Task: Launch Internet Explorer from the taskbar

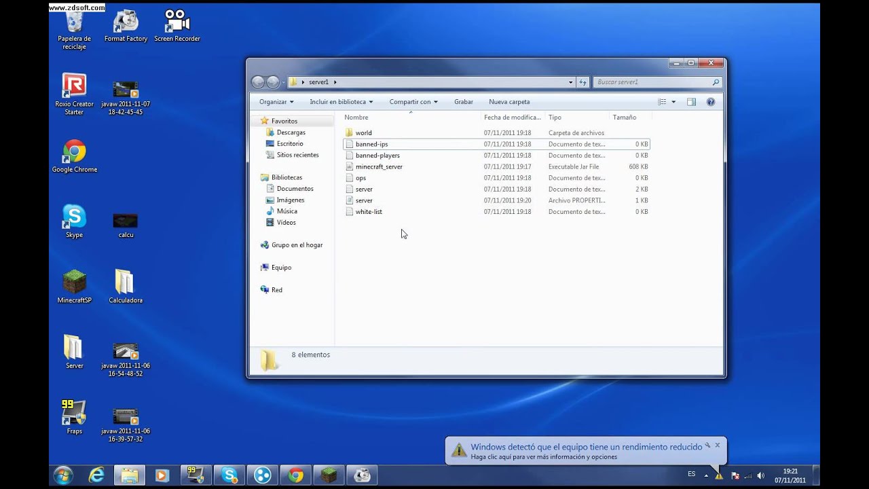Action: (96, 475)
